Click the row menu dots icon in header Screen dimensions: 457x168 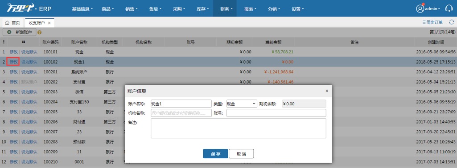pos(4,42)
